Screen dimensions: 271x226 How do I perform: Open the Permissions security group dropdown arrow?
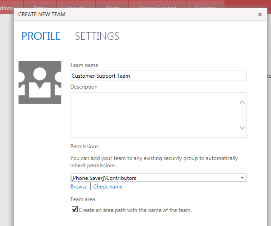pos(242,178)
